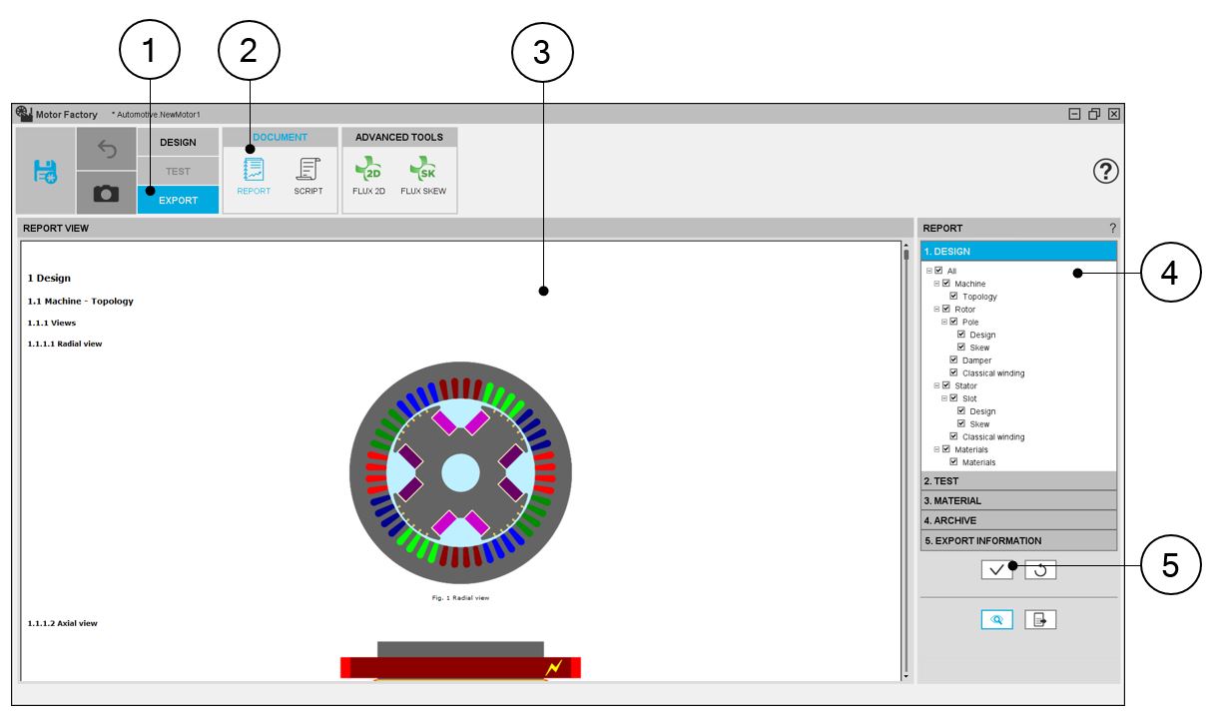Validate selection with the checkmark button
1215x717 pixels.
click(x=996, y=570)
